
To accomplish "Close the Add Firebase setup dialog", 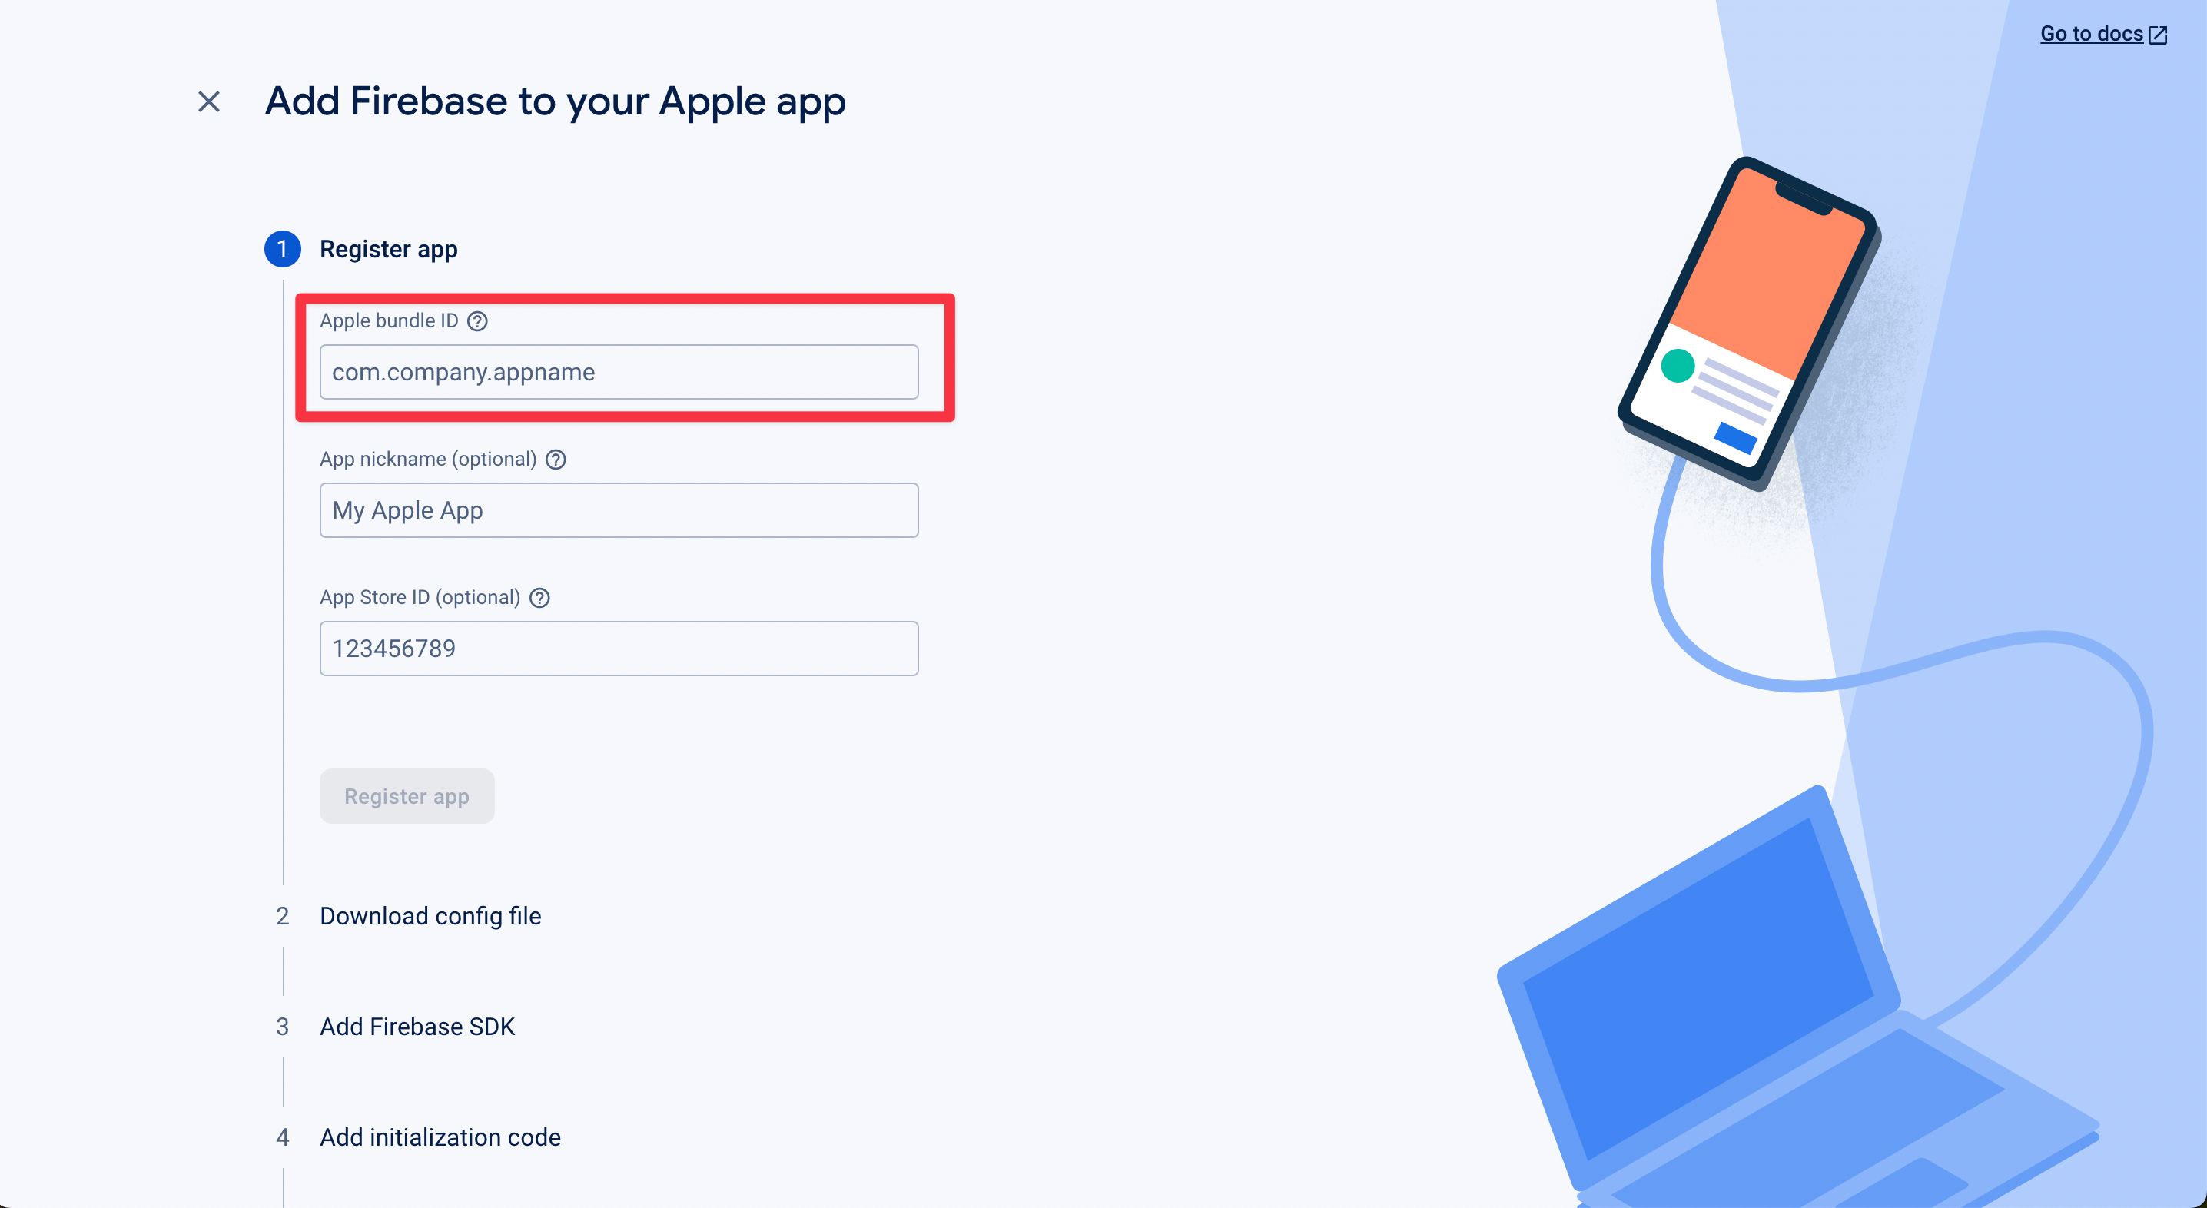I will 209,102.
